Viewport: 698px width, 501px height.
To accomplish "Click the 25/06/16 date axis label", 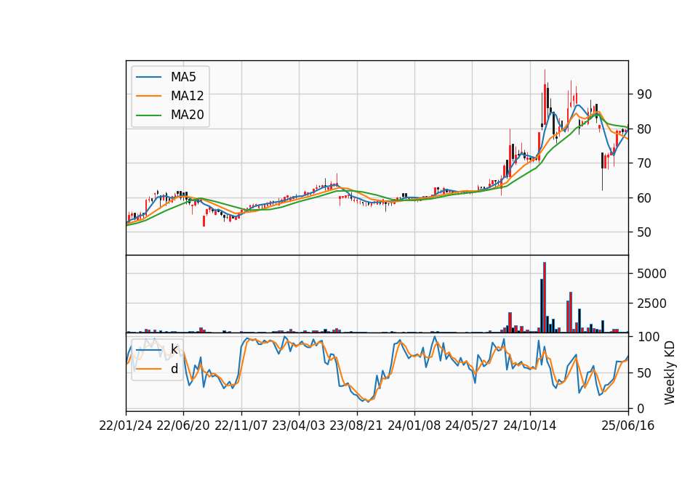I will 628,425.
